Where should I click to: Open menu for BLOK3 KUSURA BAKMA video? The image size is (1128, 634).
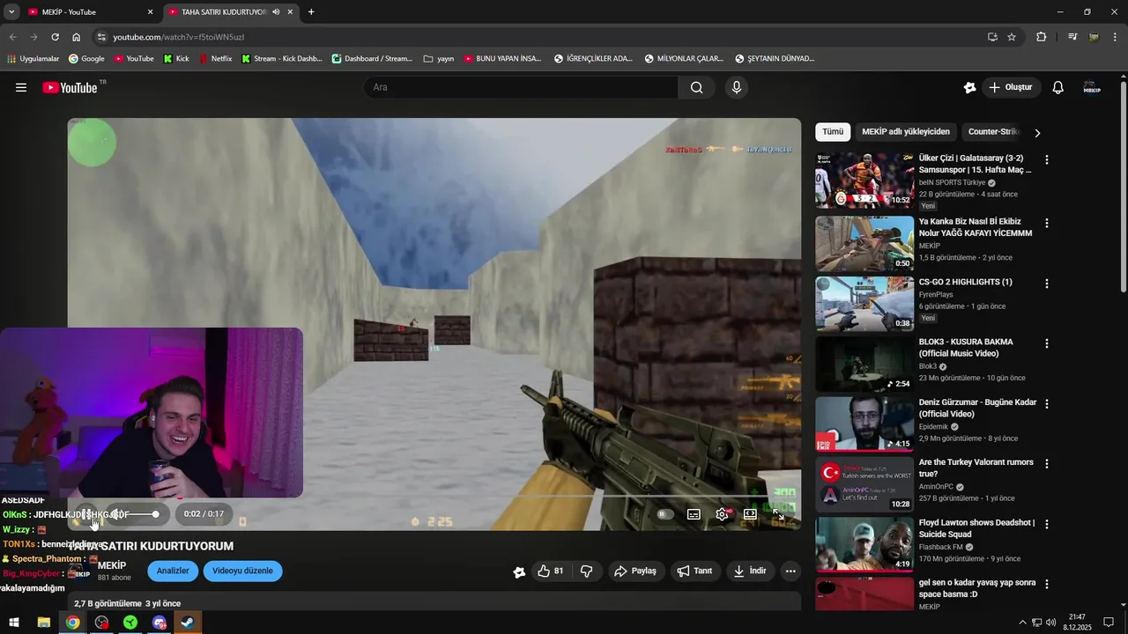[1047, 343]
